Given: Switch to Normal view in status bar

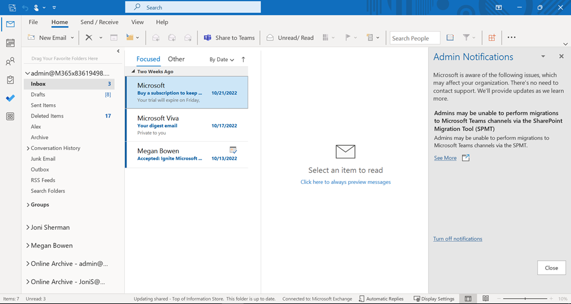Looking at the screenshot, I should tap(468, 299).
